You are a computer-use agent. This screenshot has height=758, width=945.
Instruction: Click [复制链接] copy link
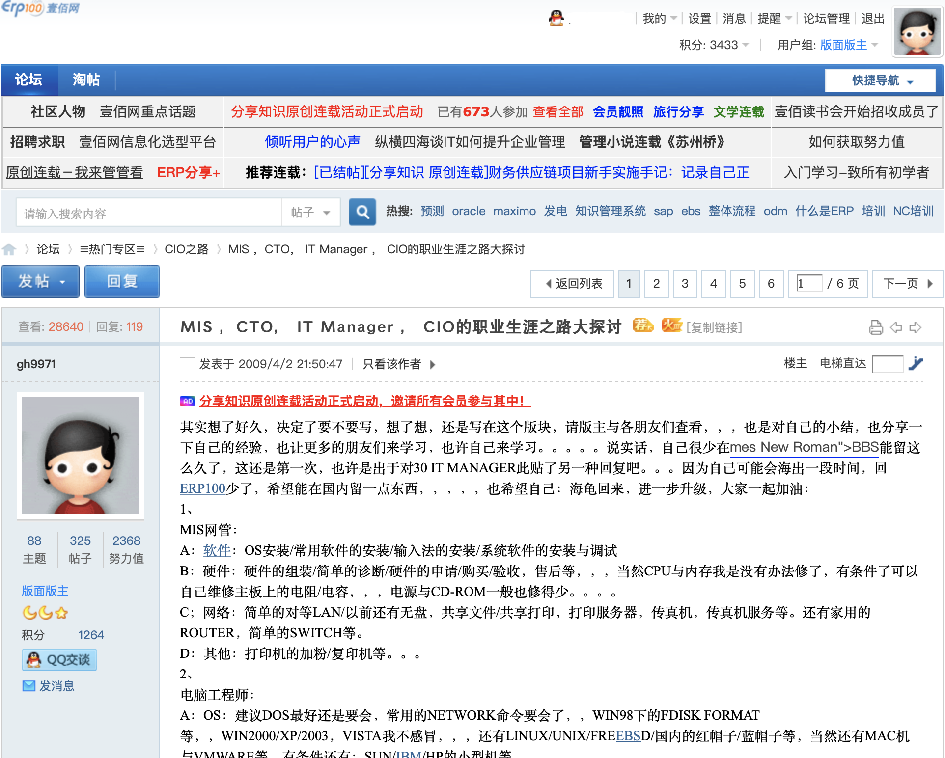coord(714,327)
